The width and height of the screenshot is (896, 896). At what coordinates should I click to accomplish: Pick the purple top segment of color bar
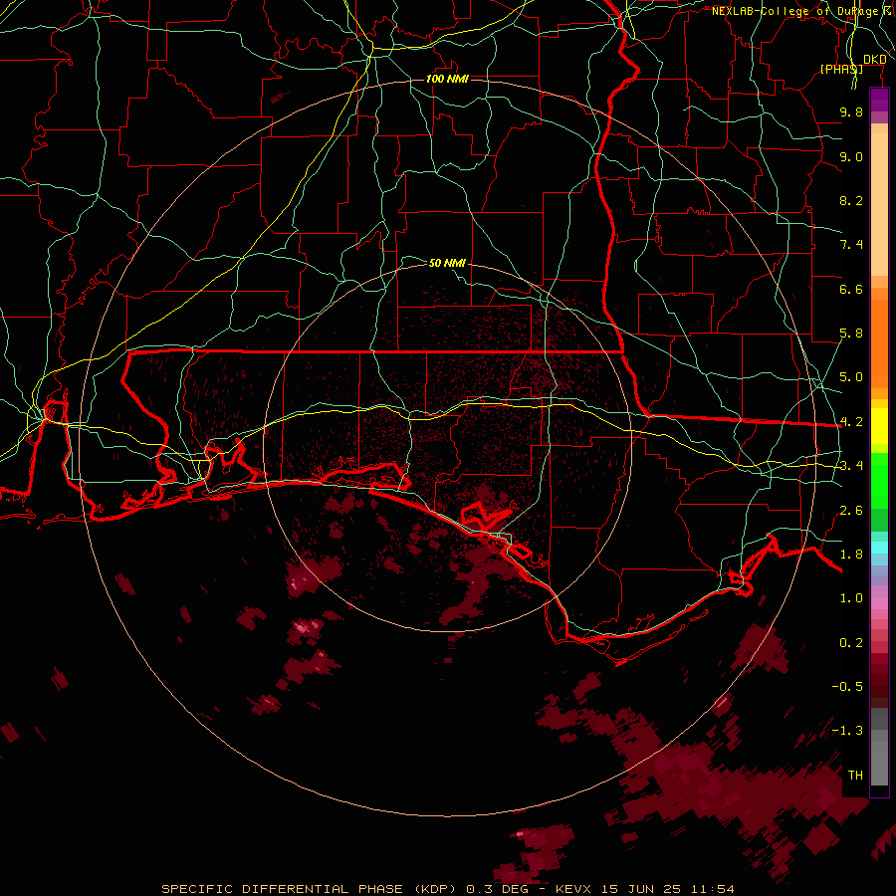[x=879, y=100]
